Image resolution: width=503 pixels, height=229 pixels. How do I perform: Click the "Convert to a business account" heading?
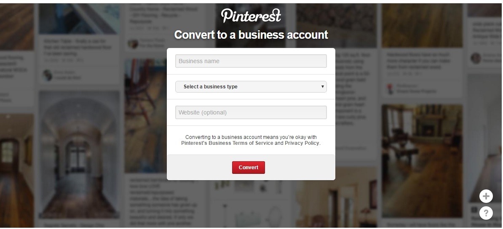[x=251, y=35]
